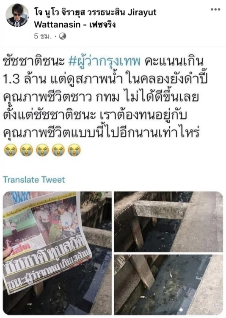Open the top-right concrete beam canal photo
The width and height of the screenshot is (226, 318).
168,222
